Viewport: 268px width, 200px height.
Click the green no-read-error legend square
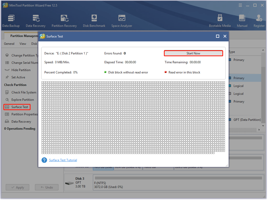pyautogui.click(x=105, y=72)
